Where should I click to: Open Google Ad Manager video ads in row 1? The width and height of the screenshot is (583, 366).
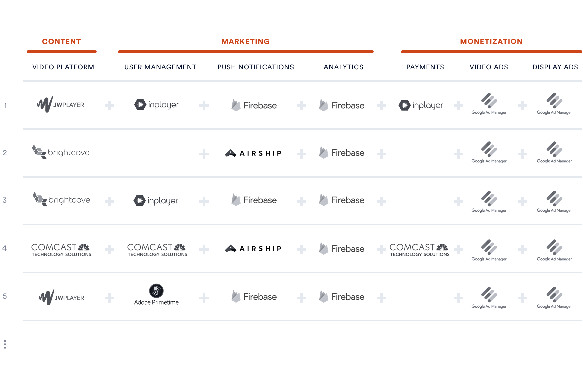(x=489, y=104)
